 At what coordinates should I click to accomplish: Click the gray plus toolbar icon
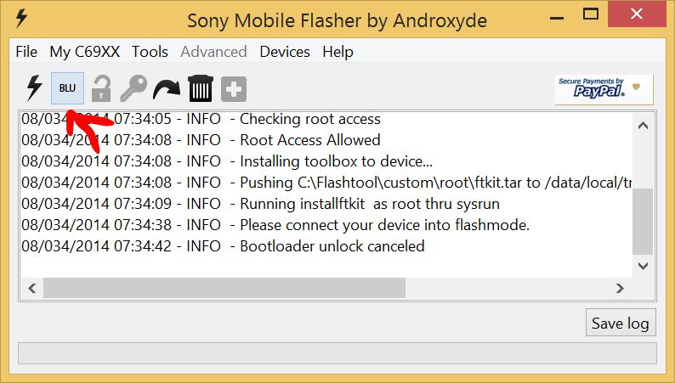tap(234, 89)
